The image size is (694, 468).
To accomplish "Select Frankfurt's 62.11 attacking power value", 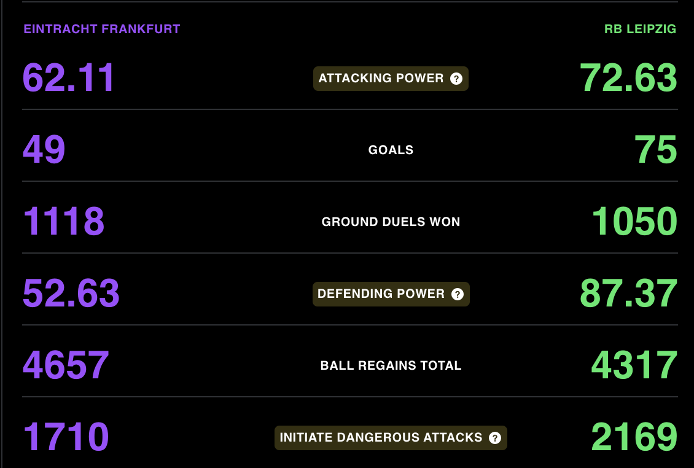I will tap(69, 78).
